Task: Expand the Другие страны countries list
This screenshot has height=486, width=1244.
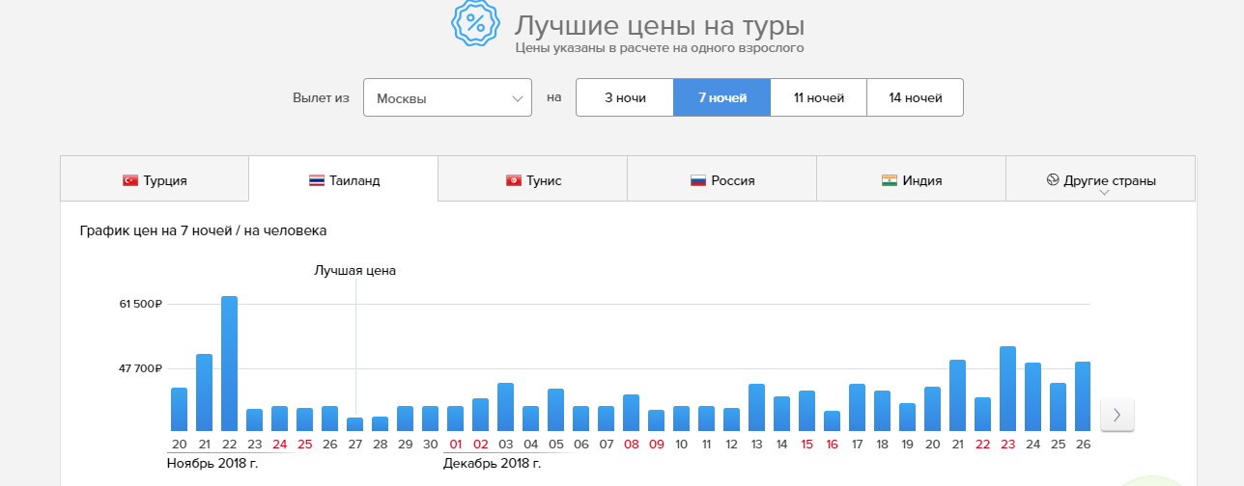Action: click(1109, 180)
